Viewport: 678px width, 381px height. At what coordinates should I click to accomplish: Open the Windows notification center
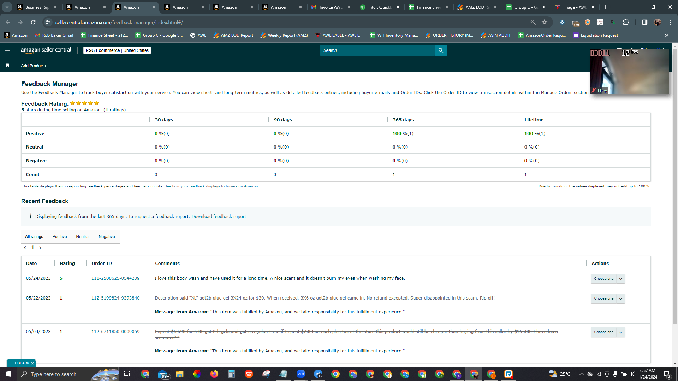pyautogui.click(x=667, y=374)
